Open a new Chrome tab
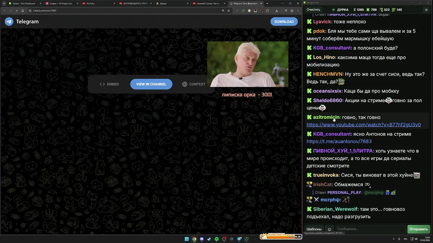Viewport: 433px width, 243px height. (267, 3)
